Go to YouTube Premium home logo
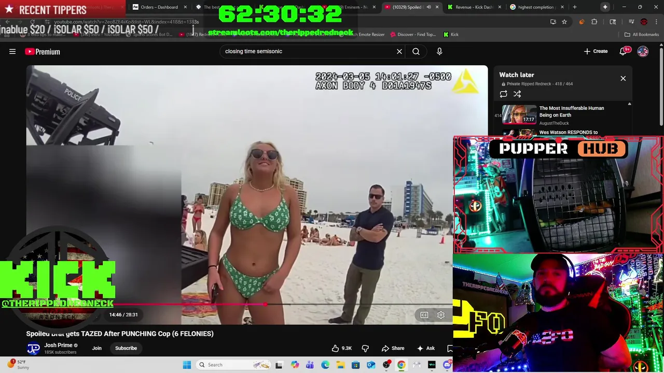The image size is (664, 373). [43, 51]
